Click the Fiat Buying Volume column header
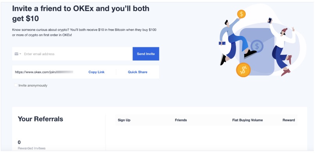The height and width of the screenshot is (153, 315). (247, 120)
